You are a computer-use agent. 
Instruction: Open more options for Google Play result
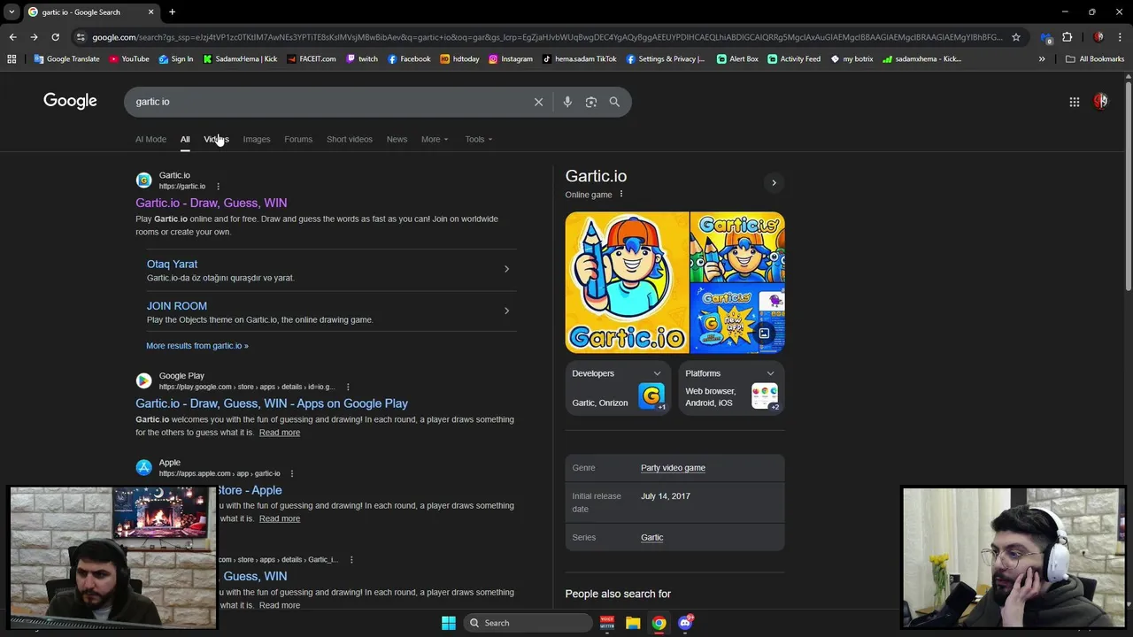point(348,387)
